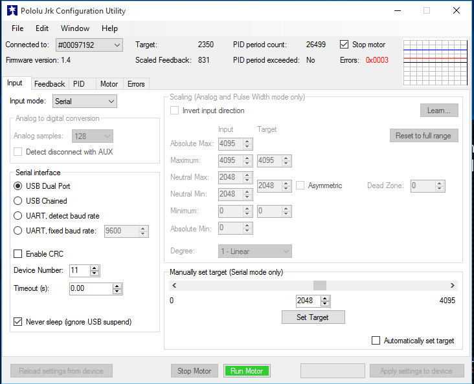474x384 pixels.
Task: Switch to the PID tab
Action: tap(79, 84)
